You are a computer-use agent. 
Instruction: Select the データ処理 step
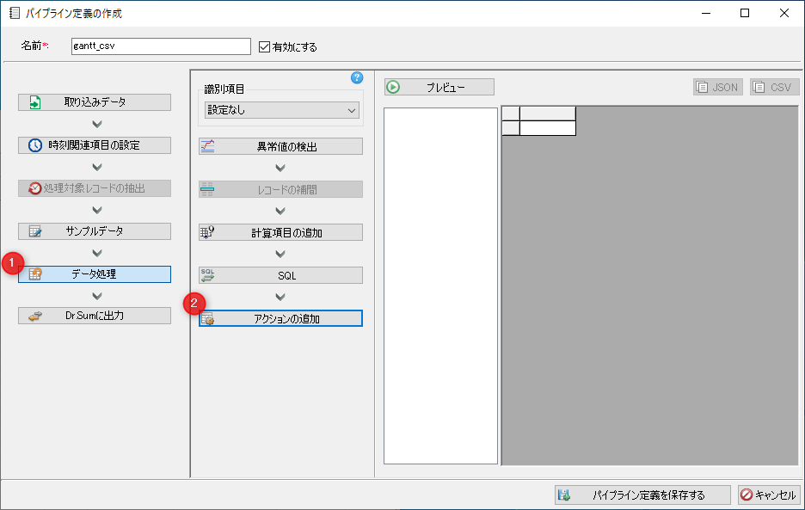(x=95, y=274)
